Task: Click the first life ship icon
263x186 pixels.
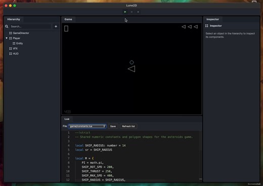Action: pyautogui.click(x=184, y=27)
